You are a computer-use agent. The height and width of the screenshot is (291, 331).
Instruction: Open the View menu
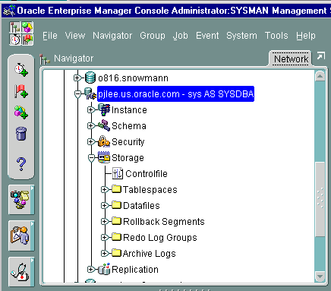[75, 36]
